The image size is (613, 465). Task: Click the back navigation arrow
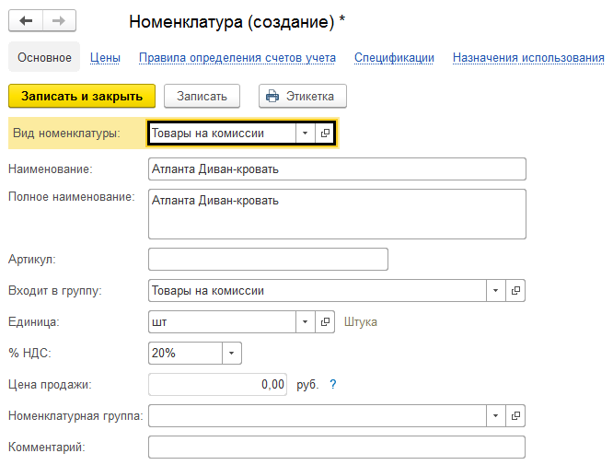[x=26, y=20]
